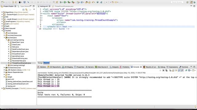Fold the suite element at line 3
Screen dimensions: 197x110
[42, 13]
